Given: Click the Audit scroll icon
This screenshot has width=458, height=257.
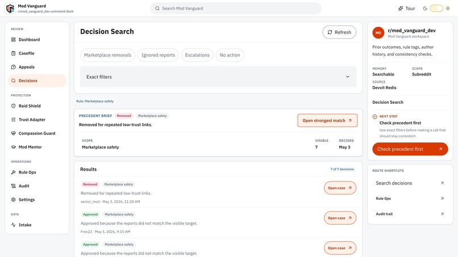Looking at the screenshot, I should click(14, 186).
